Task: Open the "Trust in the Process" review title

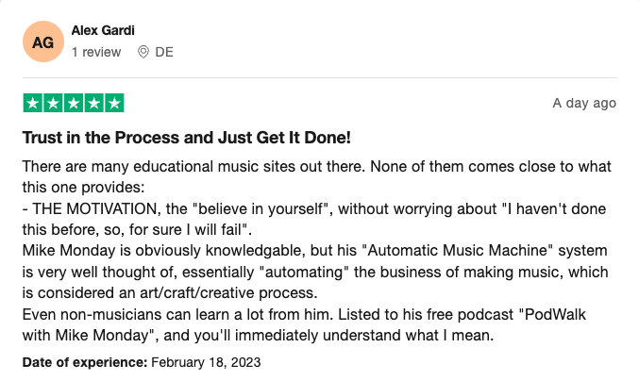Action: [x=186, y=138]
